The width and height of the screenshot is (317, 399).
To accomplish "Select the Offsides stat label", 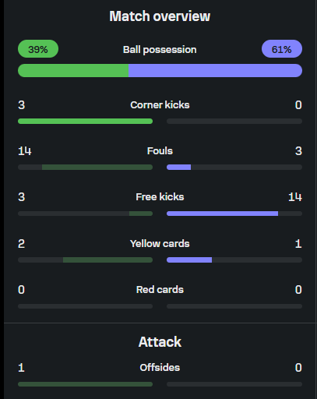I will (160, 368).
